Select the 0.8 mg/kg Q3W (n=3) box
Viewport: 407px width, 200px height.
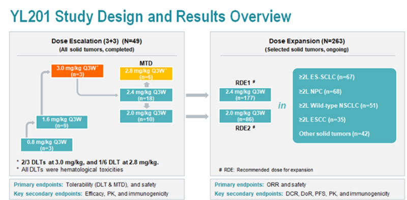pyautogui.click(x=47, y=145)
